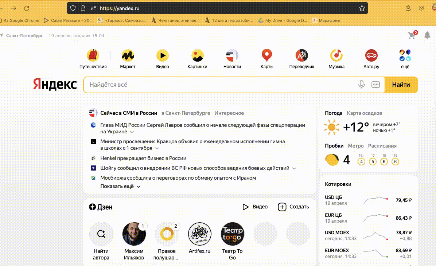Expand the Шойгу news item chevron
Viewport: 436px width, 266px height.
294,168
